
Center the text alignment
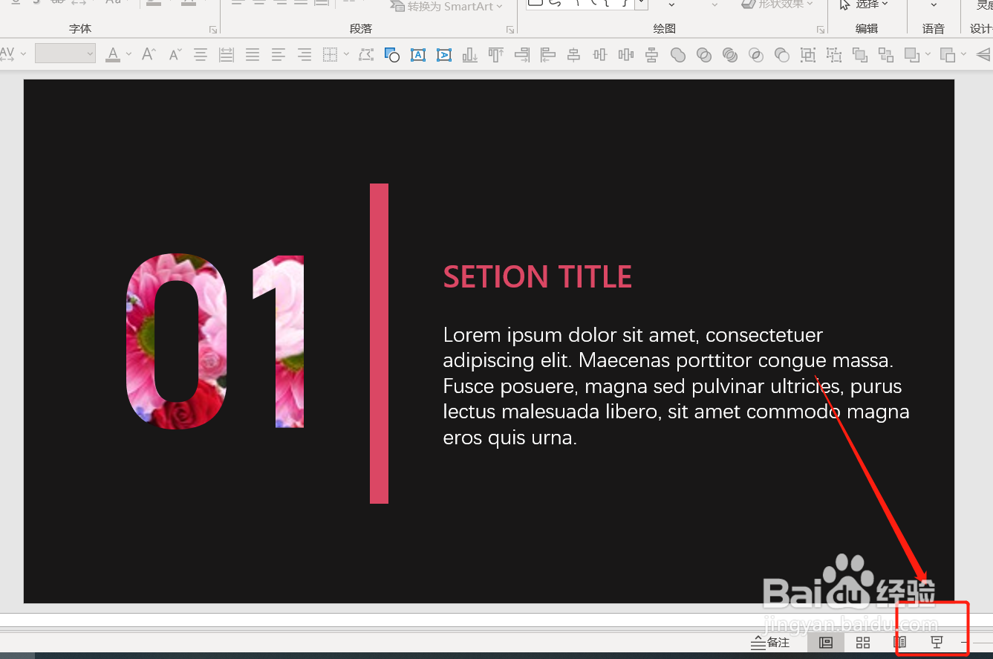(201, 54)
